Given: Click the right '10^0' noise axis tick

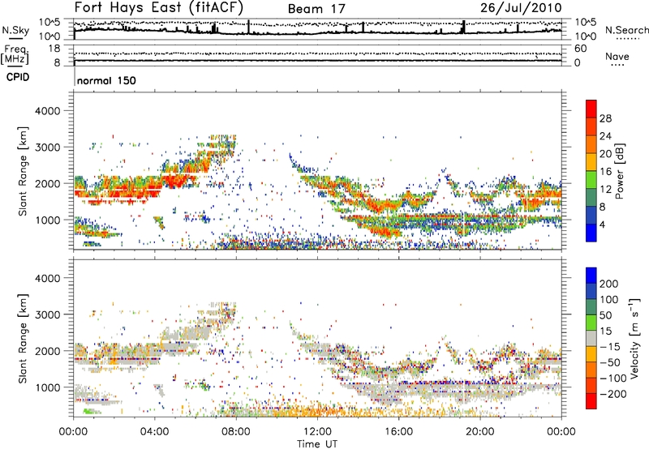Looking at the screenshot, I should point(585,36).
